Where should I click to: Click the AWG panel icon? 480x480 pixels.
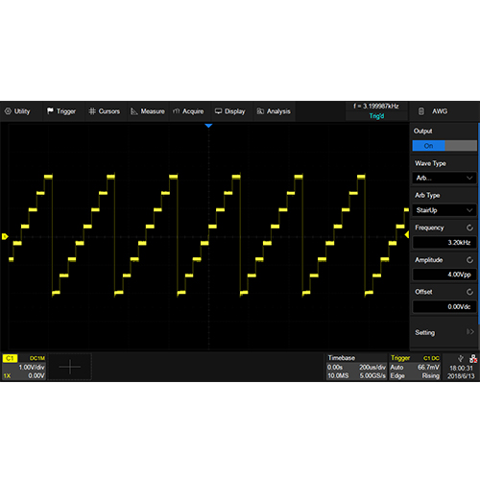click(421, 111)
